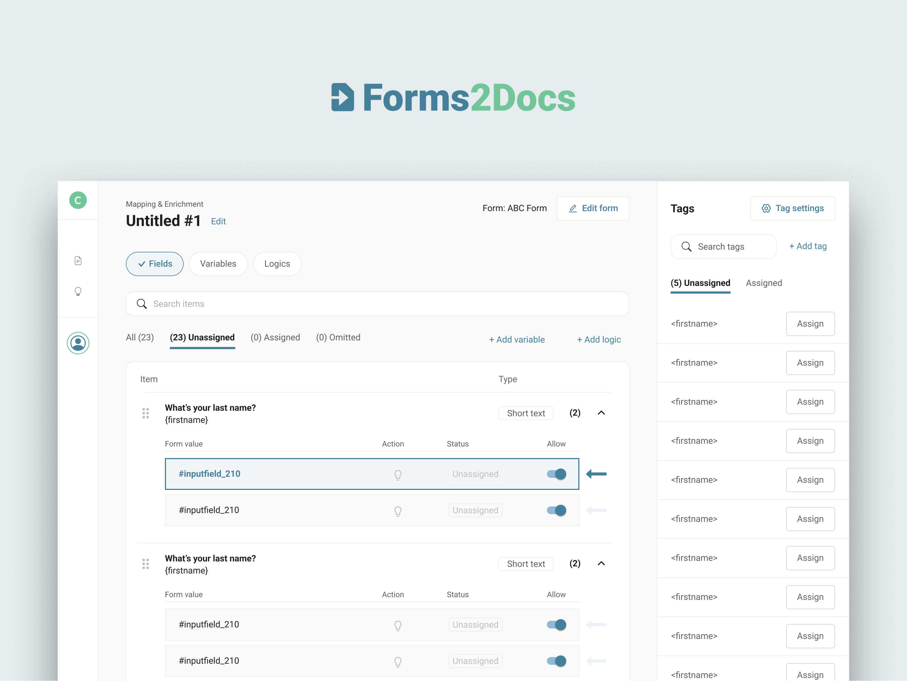Select the highlighted #inputfield_210 row text

(x=209, y=474)
